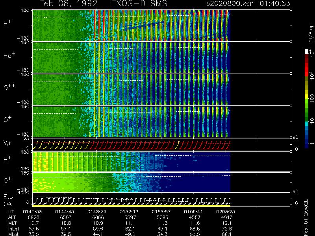The image size is (315, 236).
Task: Click the 'Ct/Smp' color bar unit label
Action: (311, 33)
